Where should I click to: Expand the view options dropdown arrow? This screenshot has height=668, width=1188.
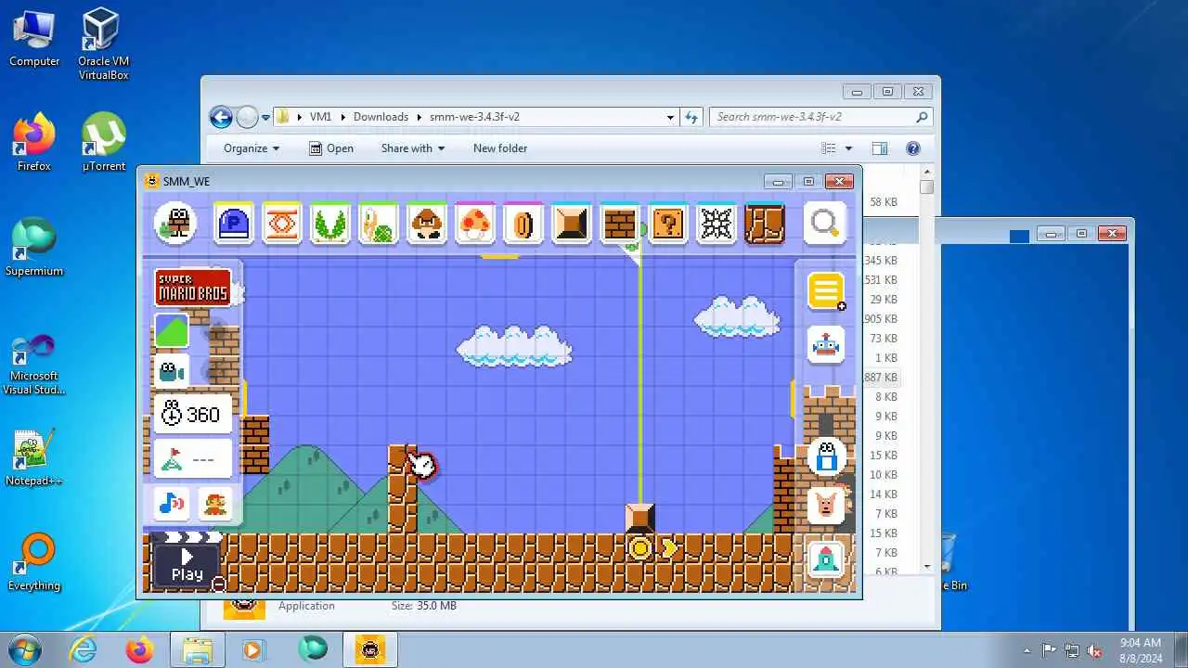pyautogui.click(x=848, y=148)
